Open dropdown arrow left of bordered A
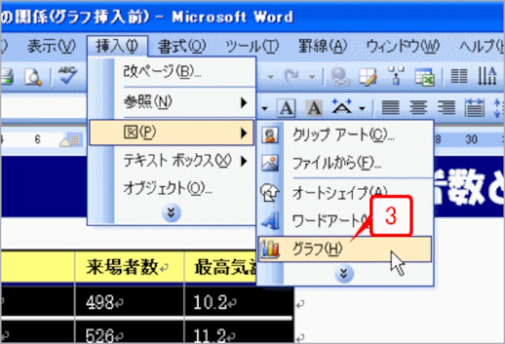 tap(264, 108)
